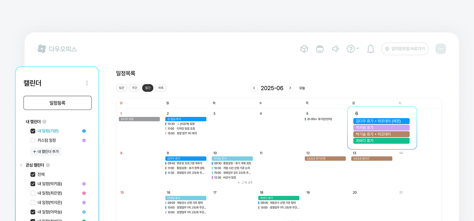Switch to 일간 view tab

(x=121, y=88)
